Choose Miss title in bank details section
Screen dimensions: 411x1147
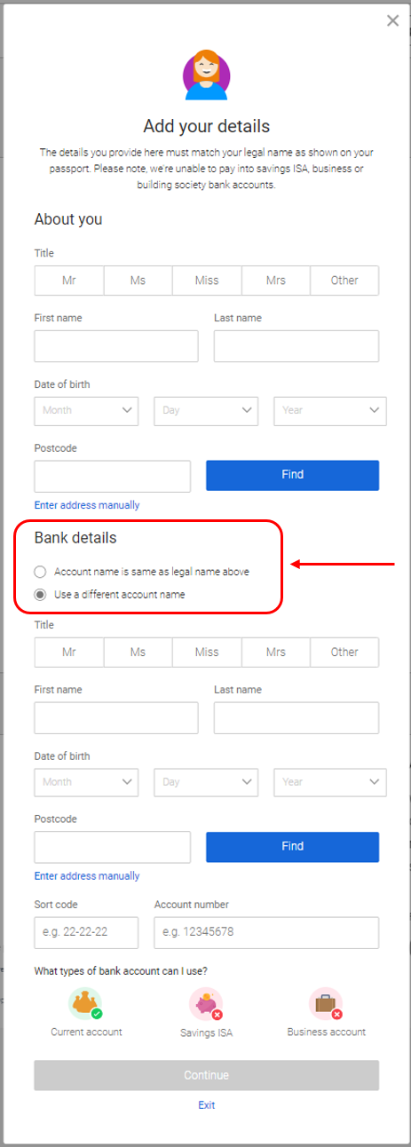point(207,652)
